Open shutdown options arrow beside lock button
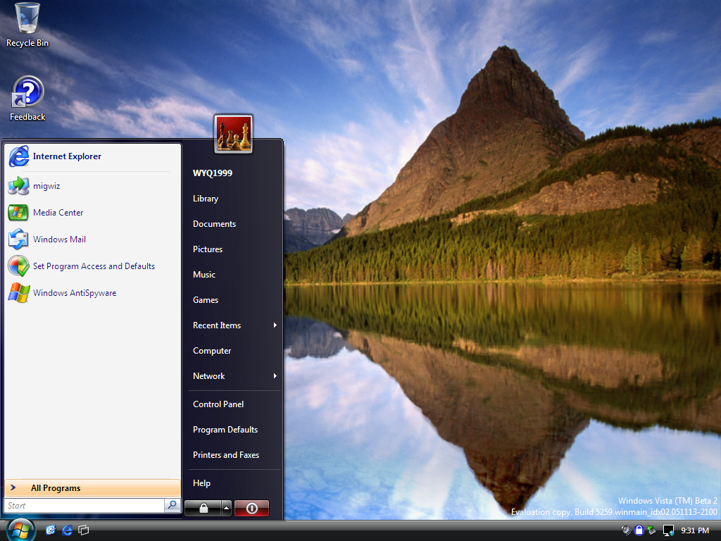The height and width of the screenshot is (541, 721). 227,509
